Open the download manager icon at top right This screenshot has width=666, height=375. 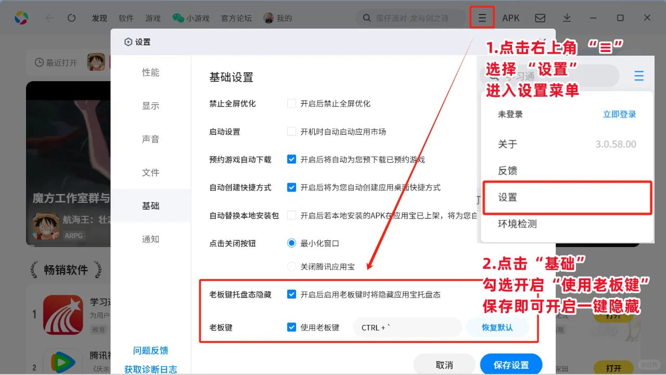pyautogui.click(x=567, y=17)
